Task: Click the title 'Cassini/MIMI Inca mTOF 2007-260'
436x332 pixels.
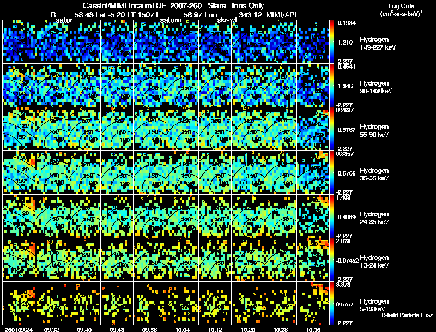Action: click(142, 6)
